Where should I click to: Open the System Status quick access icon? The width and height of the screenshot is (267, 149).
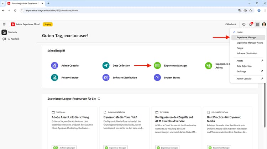tap(157, 78)
